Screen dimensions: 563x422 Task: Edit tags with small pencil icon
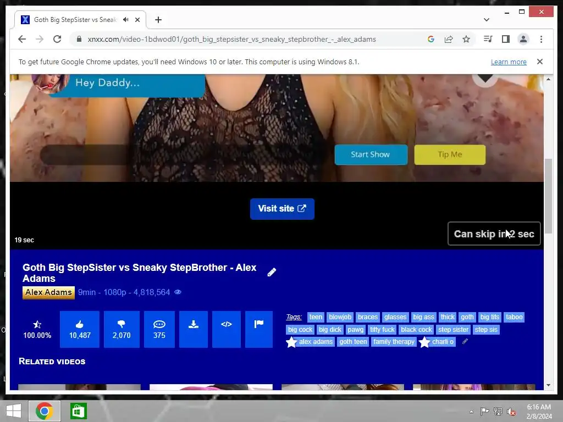click(465, 342)
